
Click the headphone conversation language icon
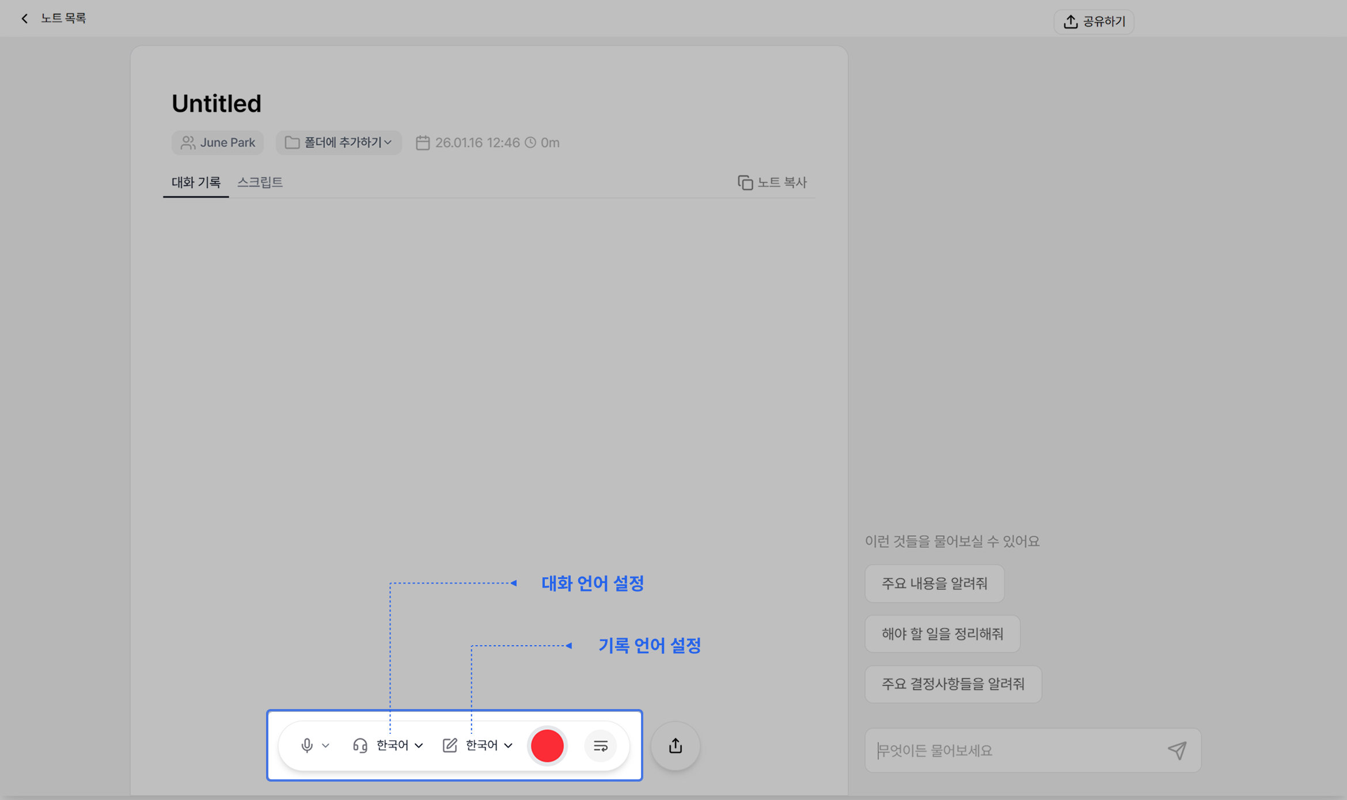pos(360,745)
